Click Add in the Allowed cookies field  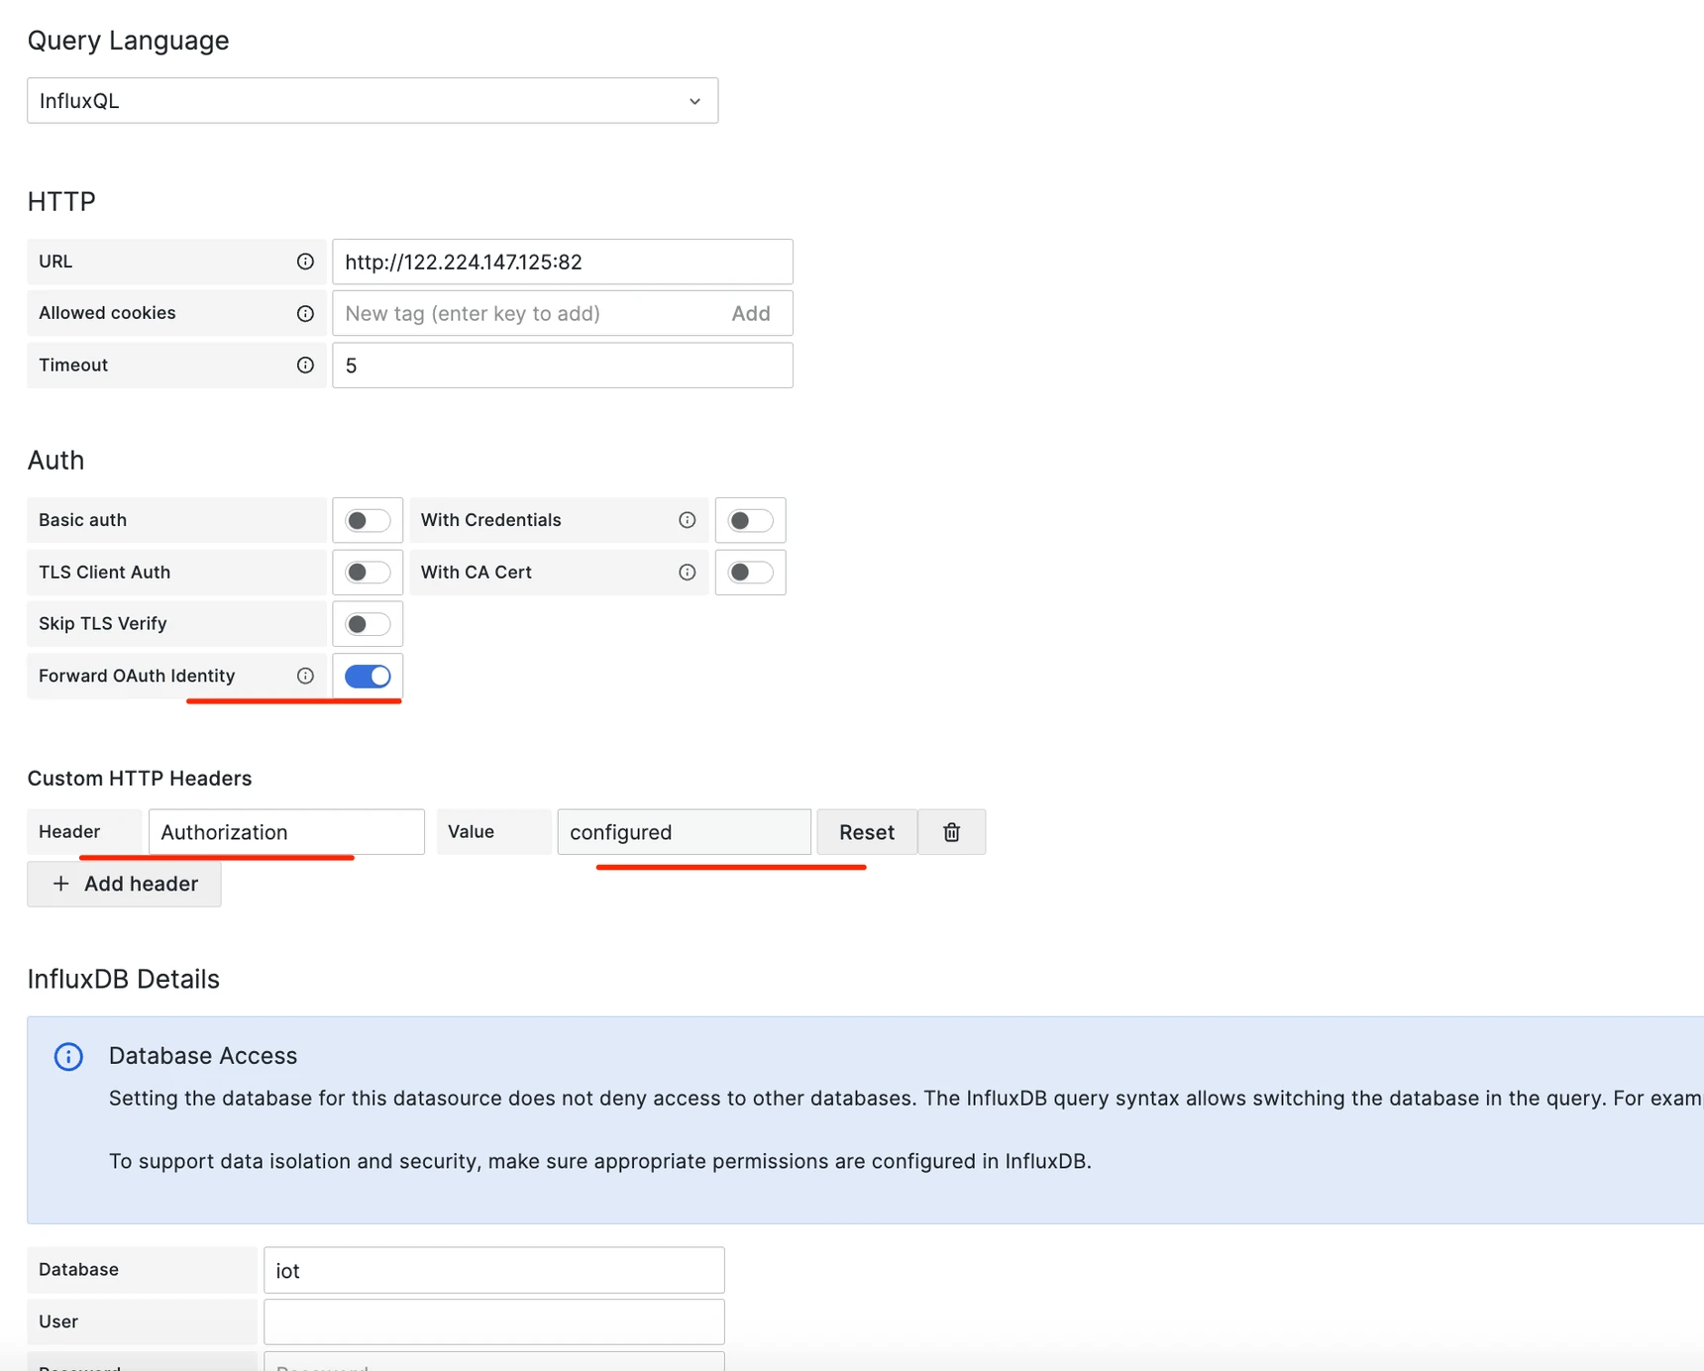pyautogui.click(x=751, y=313)
